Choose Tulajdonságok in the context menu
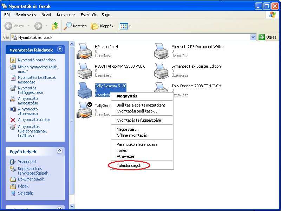Viewport: 281px width, 211px height. (x=142, y=165)
